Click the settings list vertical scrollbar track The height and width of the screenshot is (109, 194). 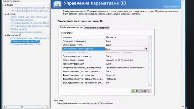[x=149, y=61]
